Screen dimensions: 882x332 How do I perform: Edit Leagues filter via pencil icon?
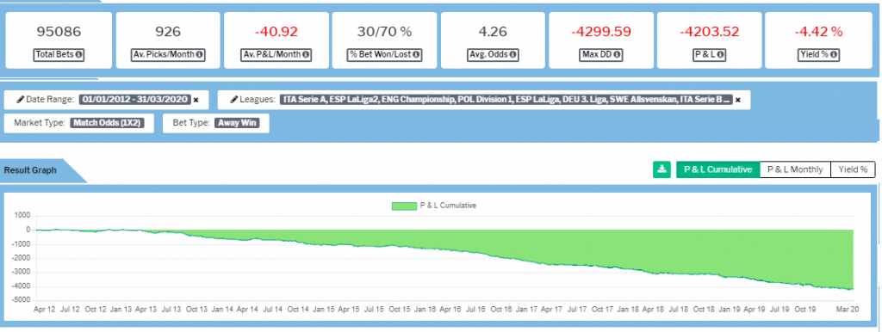pyautogui.click(x=233, y=100)
